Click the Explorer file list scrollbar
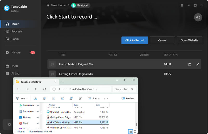This screenshot has height=134, width=208. point(136,124)
